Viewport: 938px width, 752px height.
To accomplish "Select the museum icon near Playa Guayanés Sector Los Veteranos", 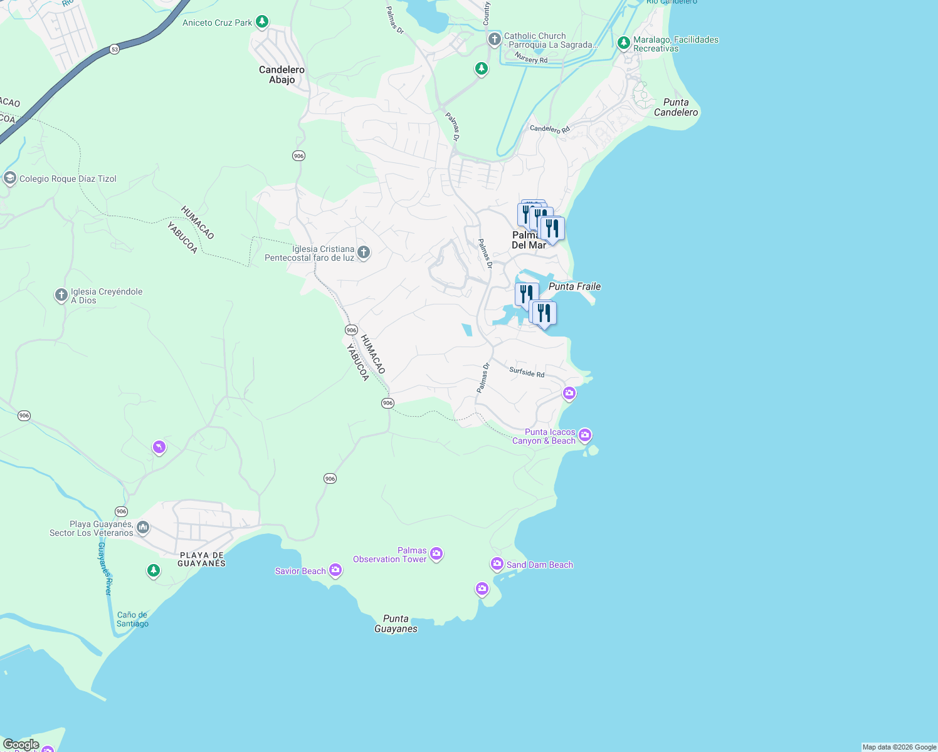I will coord(142,527).
